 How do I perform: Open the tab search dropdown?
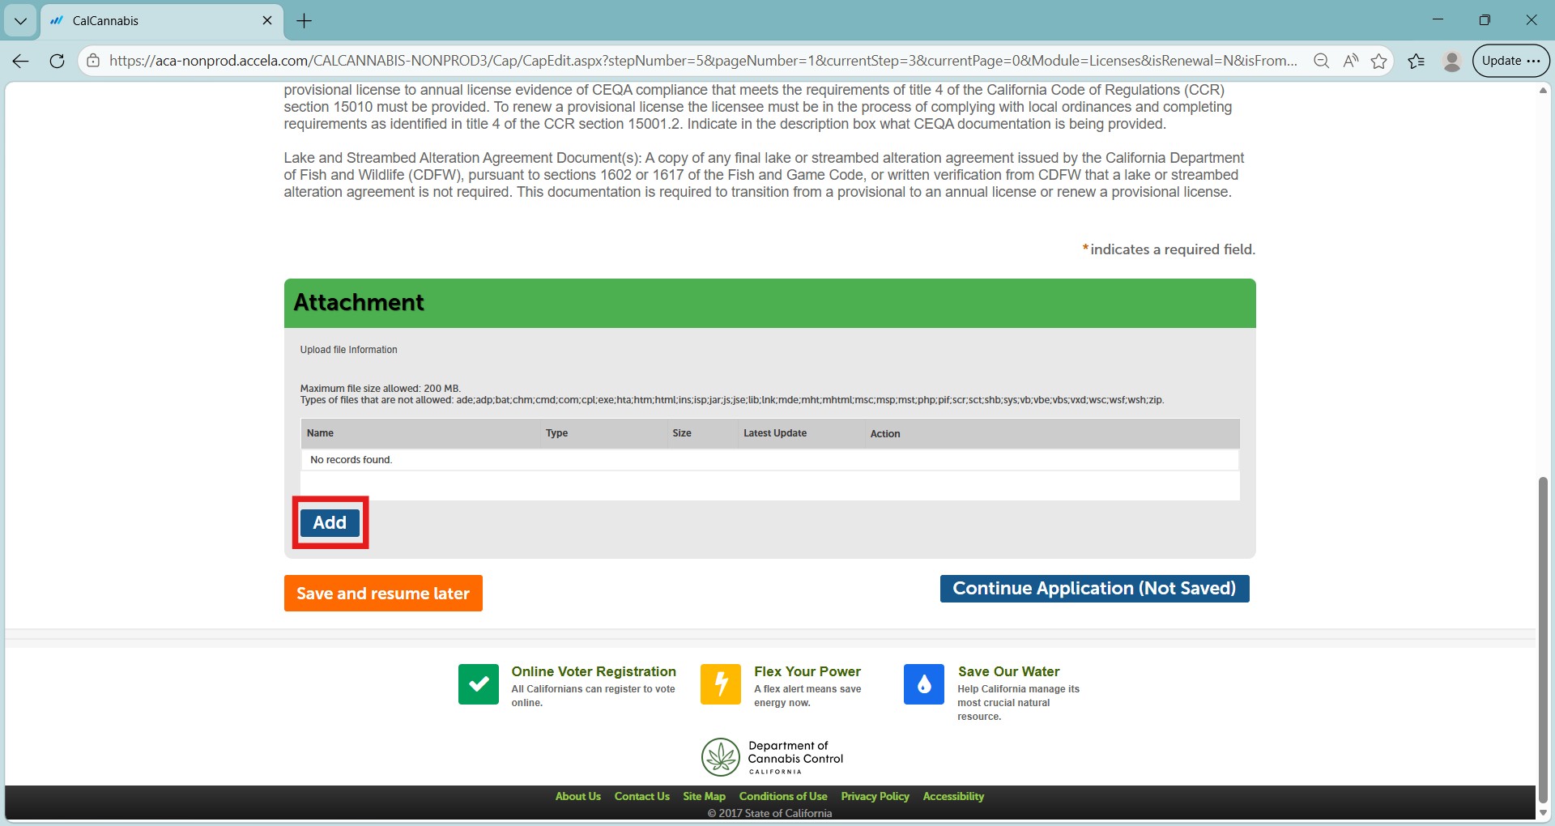(x=20, y=21)
